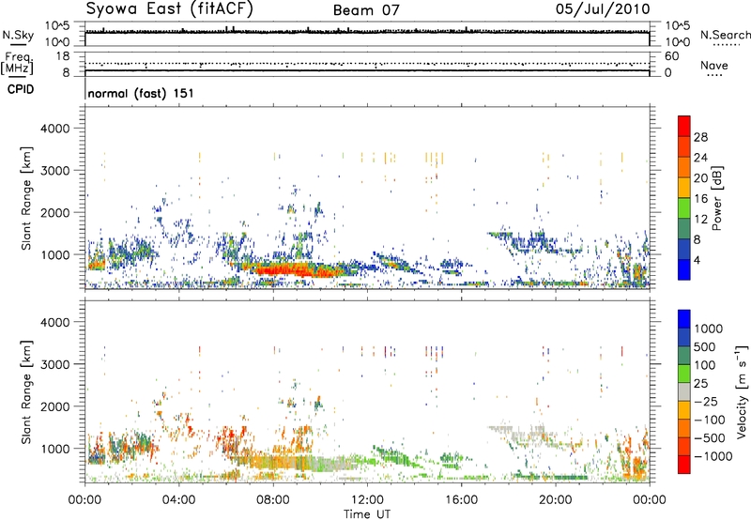This screenshot has height=520, width=751.
Task: Click the '04:00' time axis tick label
Action: pyautogui.click(x=179, y=500)
